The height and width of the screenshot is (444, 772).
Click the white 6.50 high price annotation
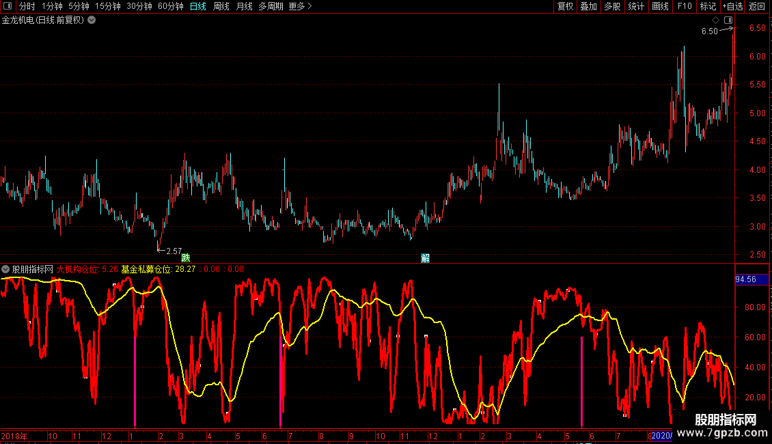click(709, 31)
